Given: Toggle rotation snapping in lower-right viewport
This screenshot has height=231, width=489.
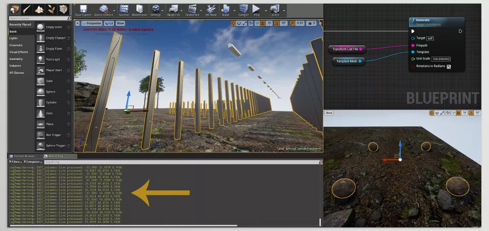Looking at the screenshot, I should click(471, 113).
